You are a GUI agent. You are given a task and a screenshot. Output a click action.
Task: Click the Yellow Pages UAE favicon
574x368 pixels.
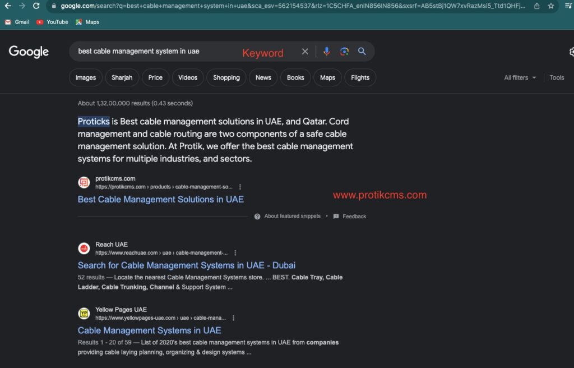pyautogui.click(x=84, y=314)
